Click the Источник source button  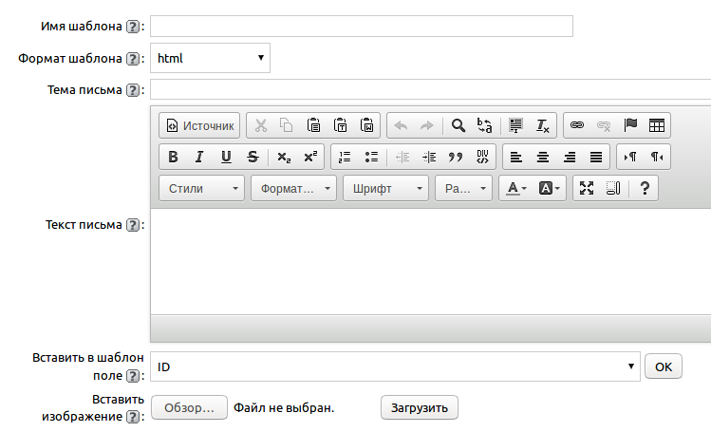(199, 125)
